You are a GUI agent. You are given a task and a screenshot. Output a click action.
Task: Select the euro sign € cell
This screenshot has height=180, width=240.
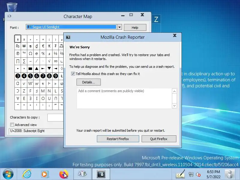tap(43, 46)
